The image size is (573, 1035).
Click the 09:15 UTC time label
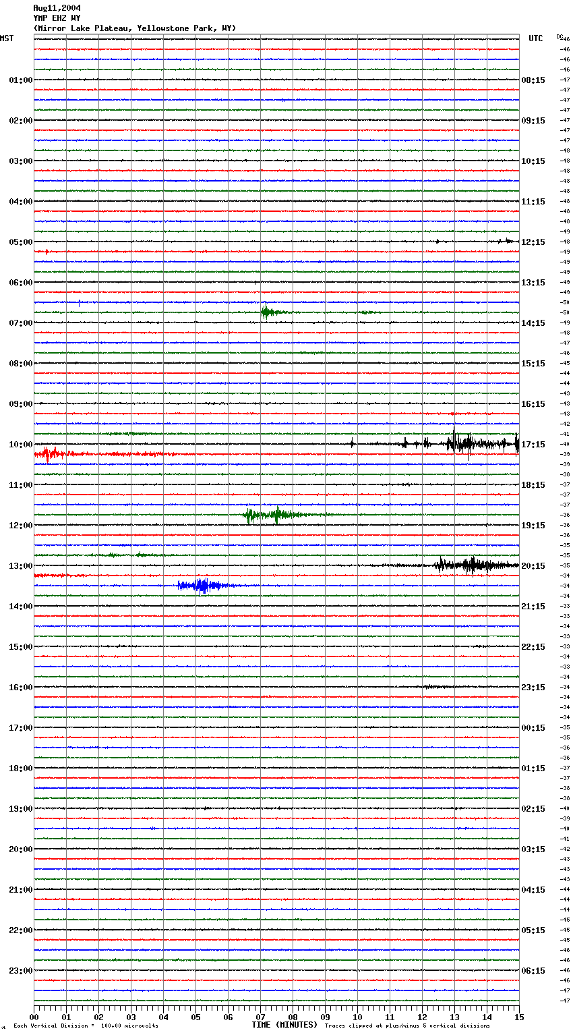coord(533,121)
